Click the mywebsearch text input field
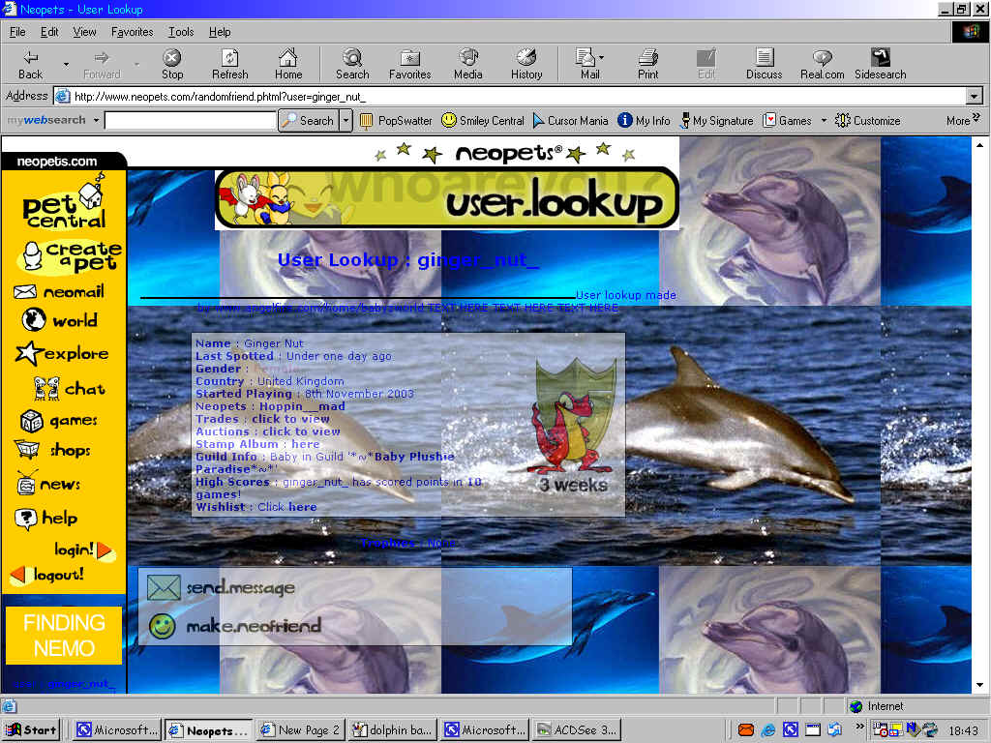Viewport: 991px width, 743px height. (x=190, y=121)
